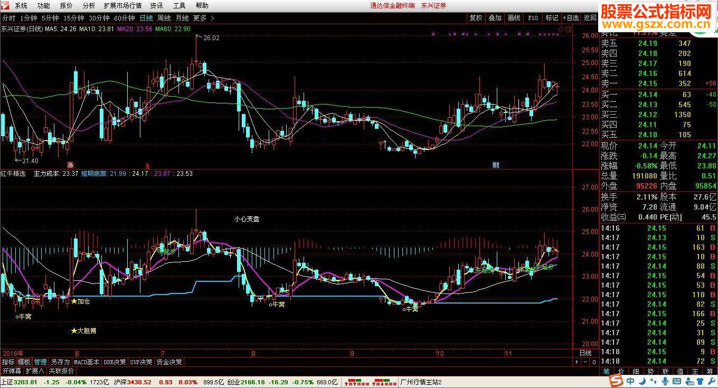Switch chart to 分时 period
Image resolution: width=718 pixels, height=388 pixels.
coord(8,17)
